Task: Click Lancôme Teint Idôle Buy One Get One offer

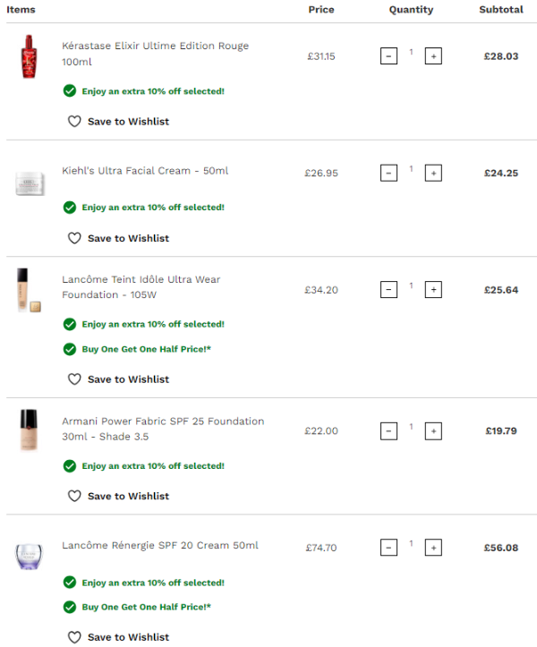Action: 146,349
